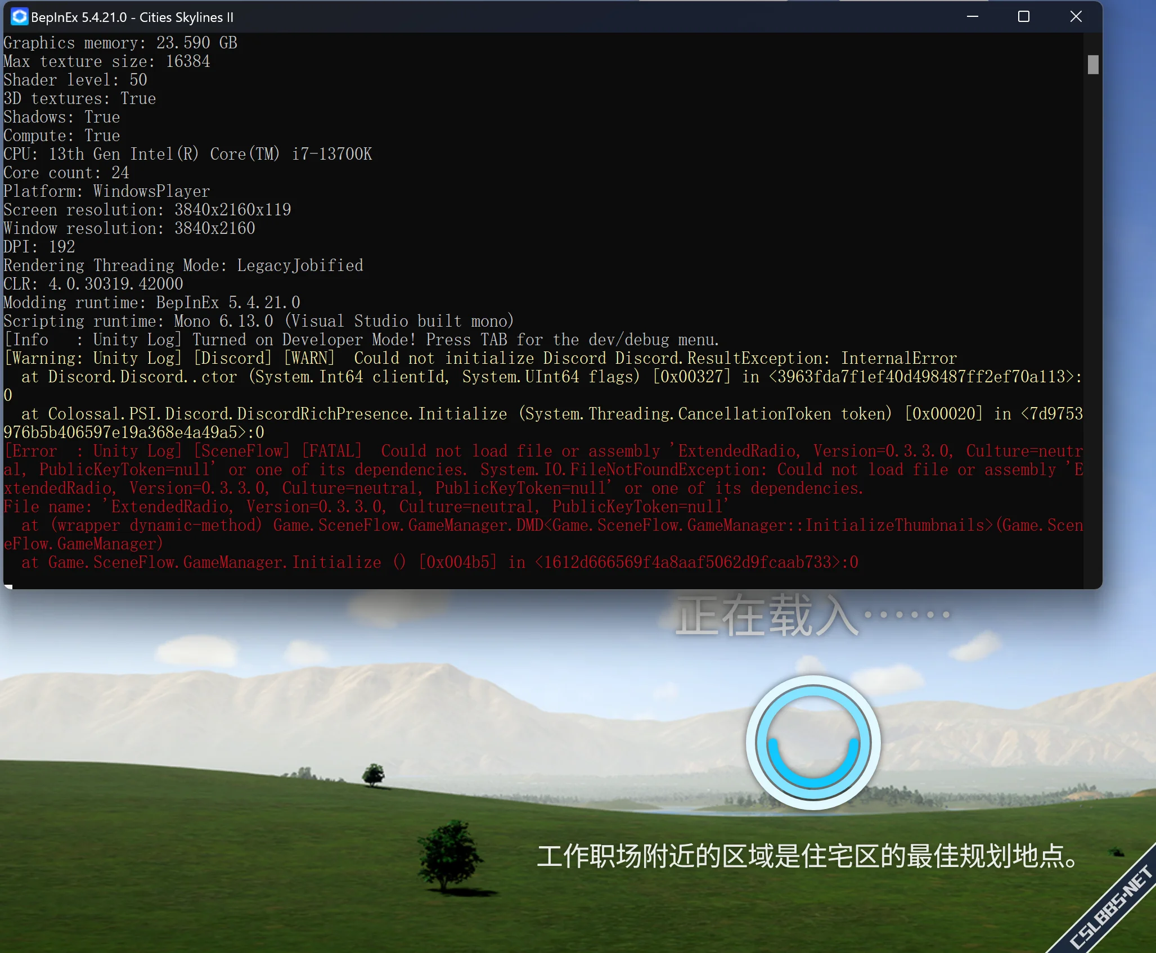Click the console vertical scrollbar thumb
Image resolution: width=1156 pixels, height=953 pixels.
[x=1093, y=64]
